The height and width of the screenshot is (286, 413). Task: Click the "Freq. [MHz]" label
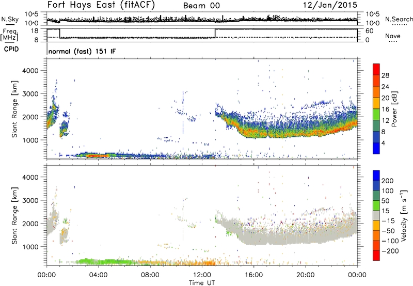point(9,35)
